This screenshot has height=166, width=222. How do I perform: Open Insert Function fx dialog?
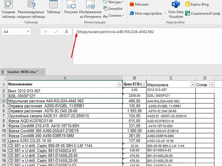pyautogui.click(x=67, y=32)
